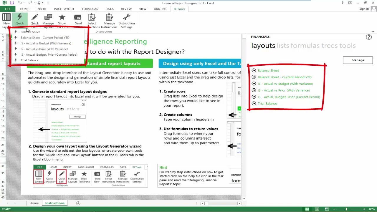Click the zoom out minus button

[x=335, y=209]
